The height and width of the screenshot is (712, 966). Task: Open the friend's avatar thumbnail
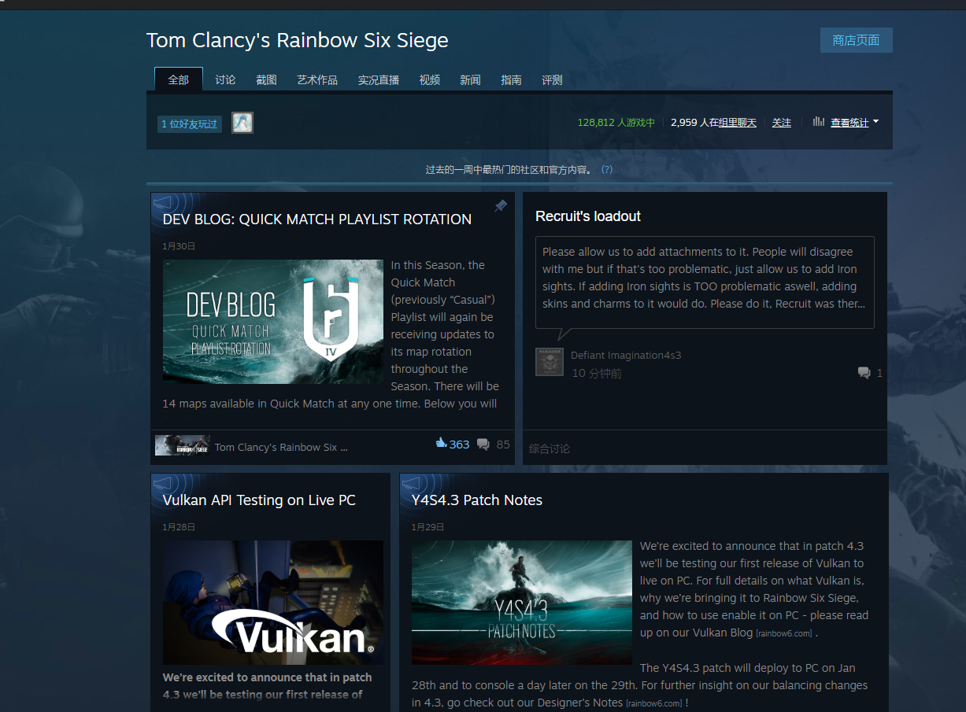[x=242, y=123]
